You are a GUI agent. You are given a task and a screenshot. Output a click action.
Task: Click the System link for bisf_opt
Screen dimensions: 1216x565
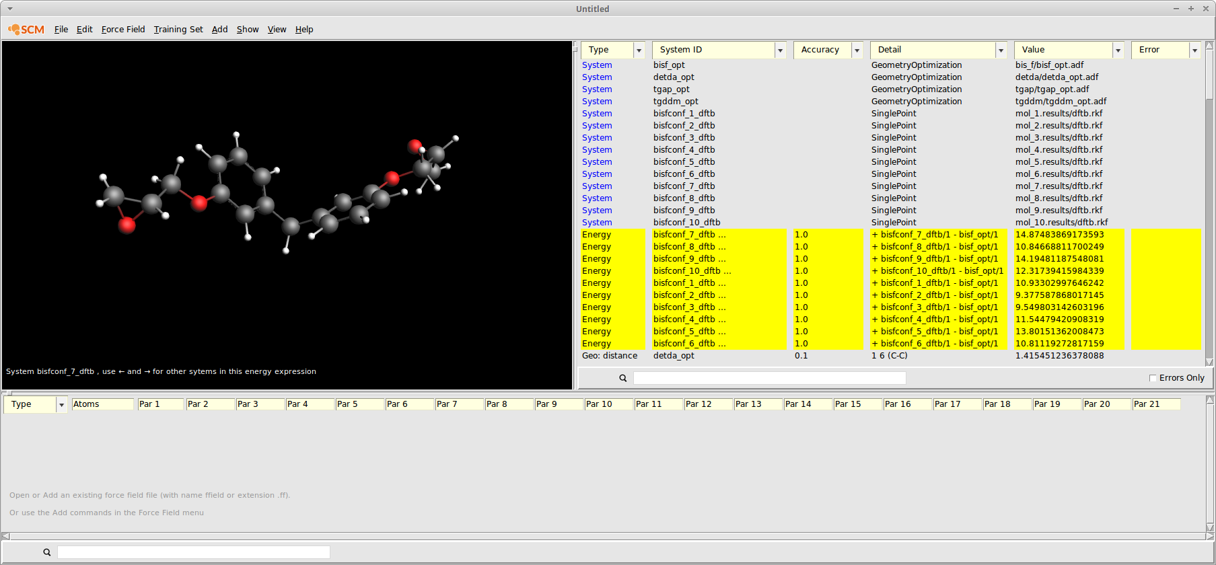[597, 65]
